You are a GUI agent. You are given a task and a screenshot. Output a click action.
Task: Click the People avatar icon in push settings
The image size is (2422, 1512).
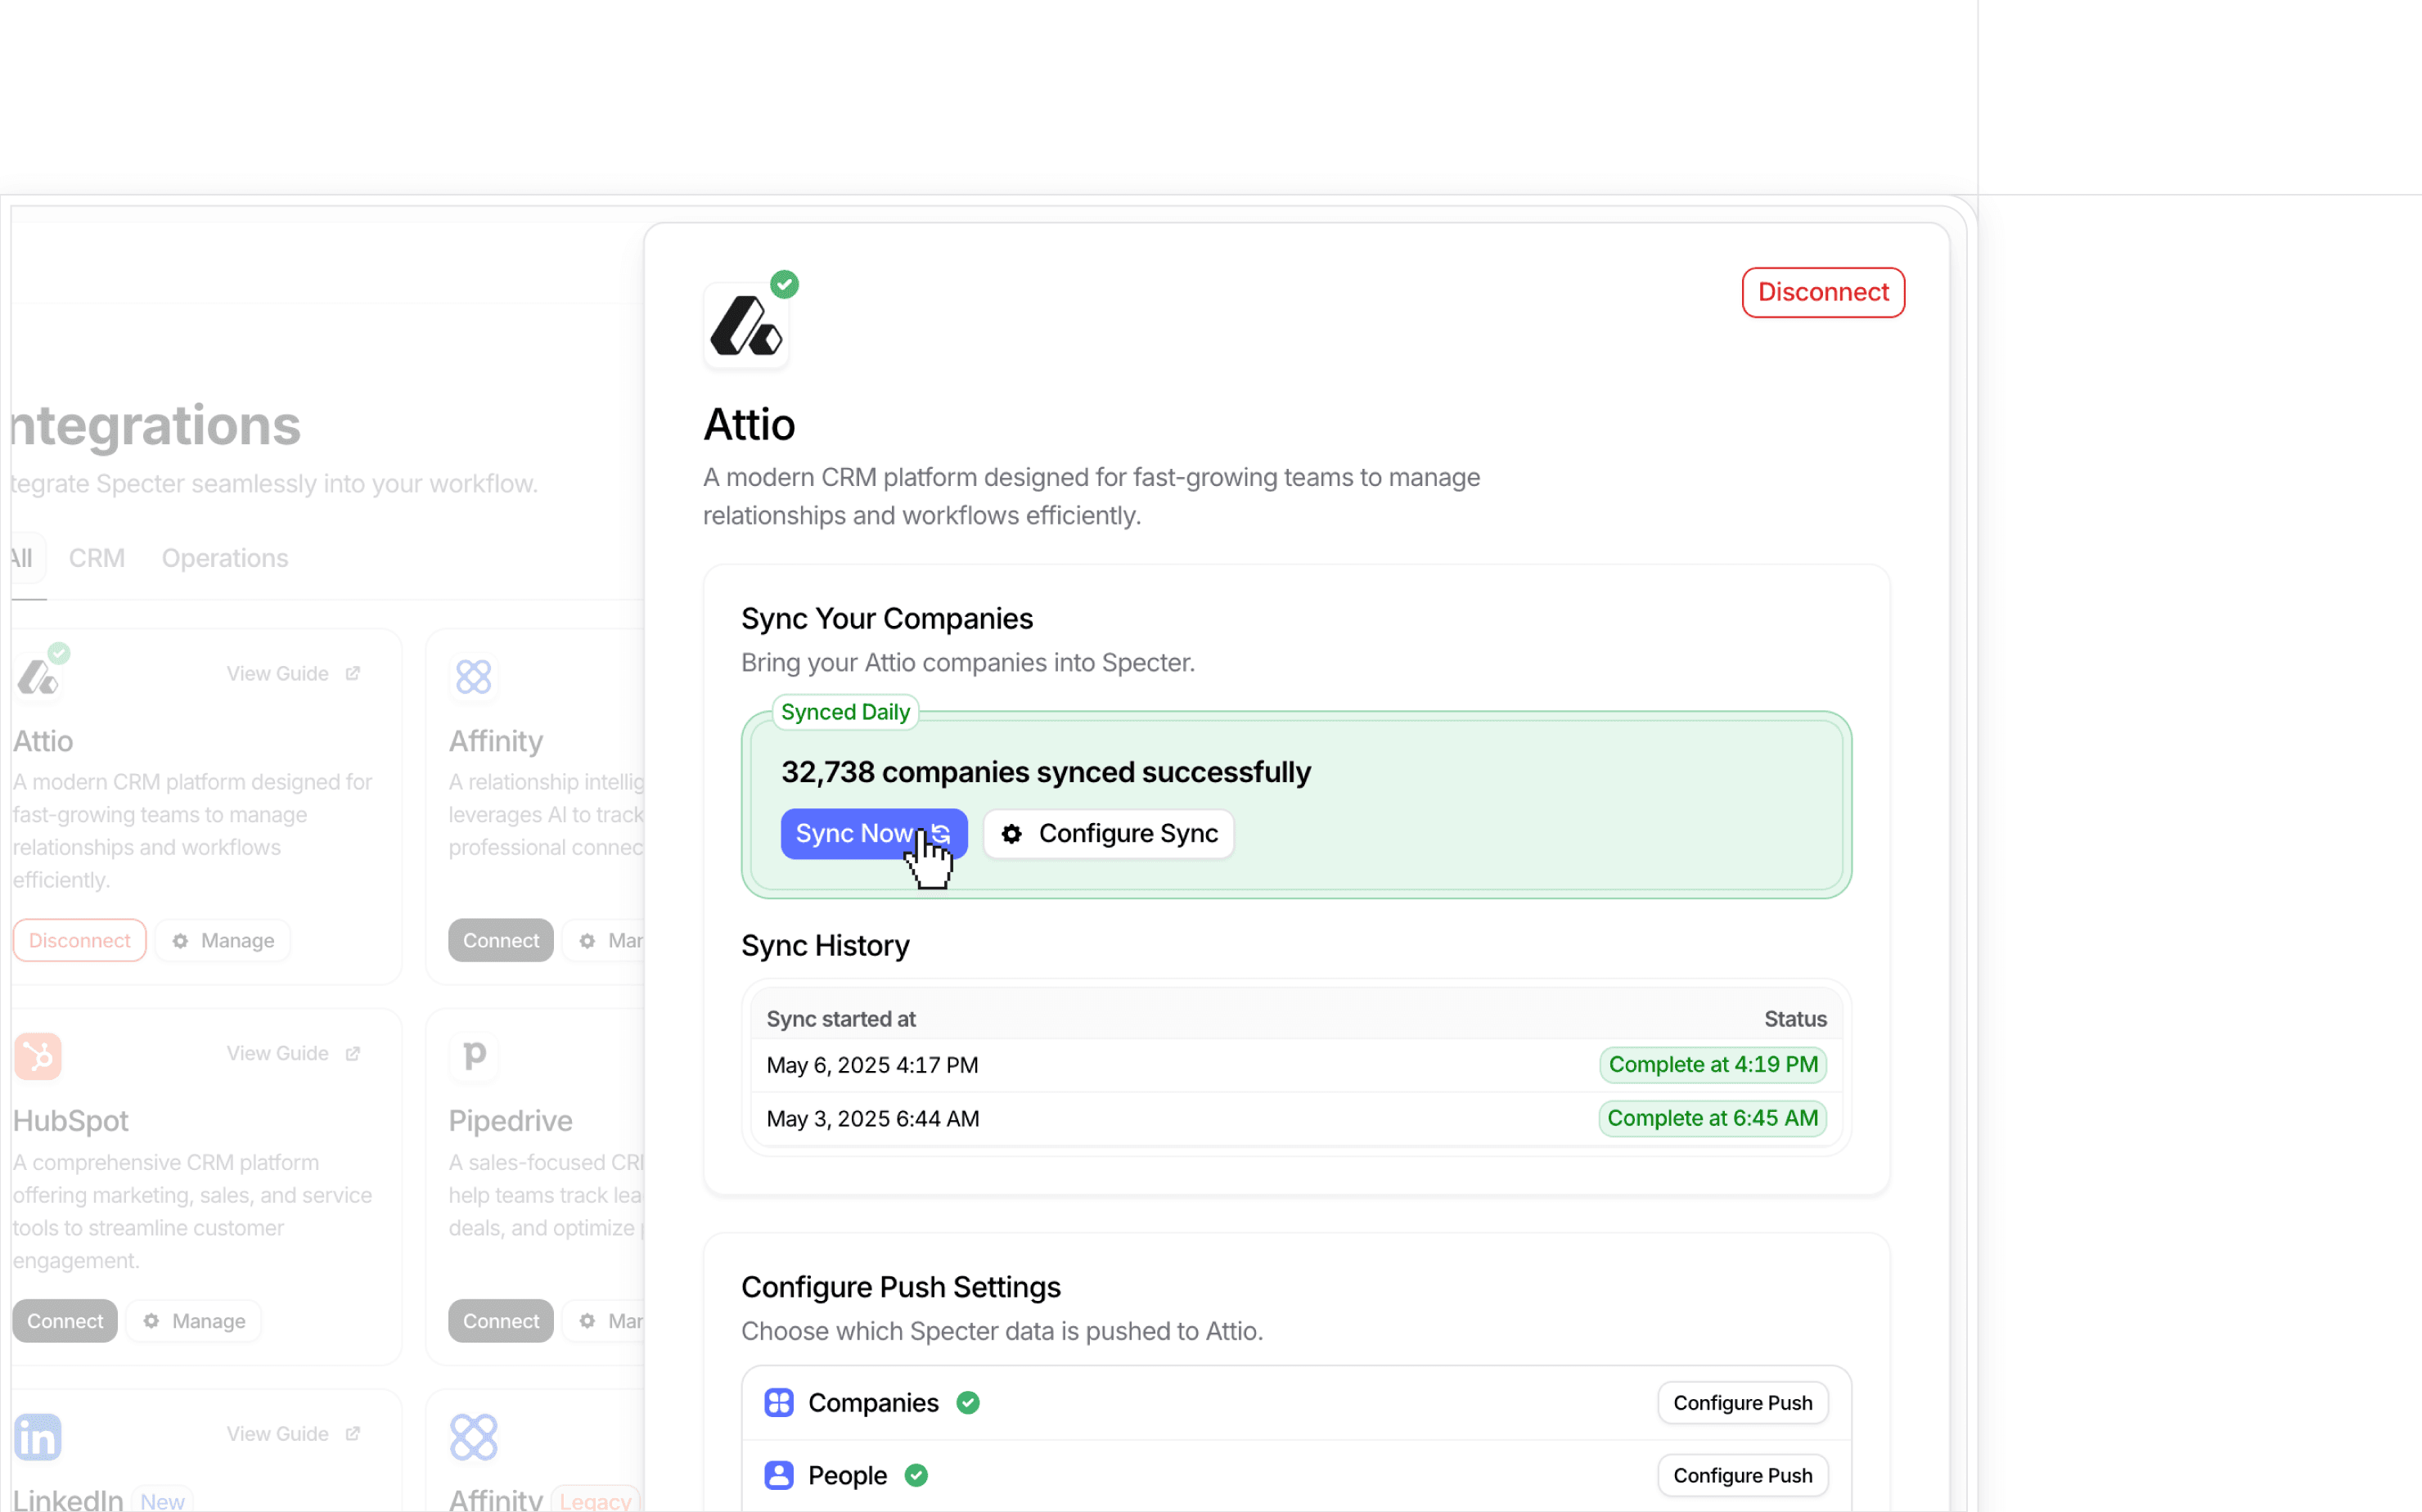[779, 1475]
